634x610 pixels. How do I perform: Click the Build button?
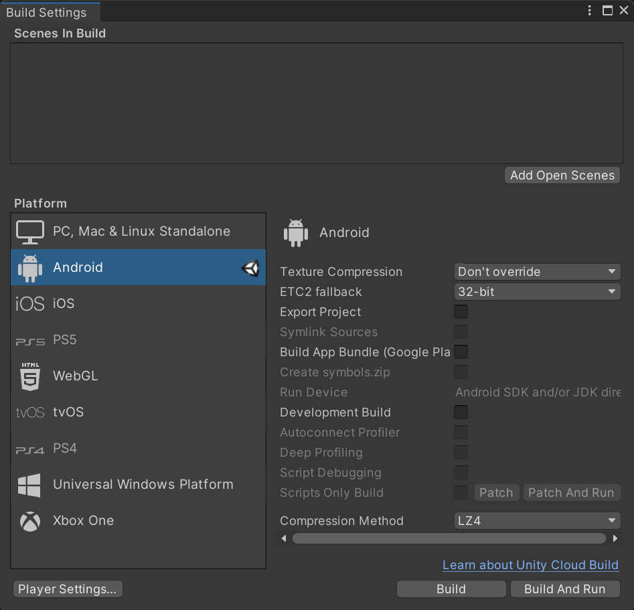click(451, 589)
